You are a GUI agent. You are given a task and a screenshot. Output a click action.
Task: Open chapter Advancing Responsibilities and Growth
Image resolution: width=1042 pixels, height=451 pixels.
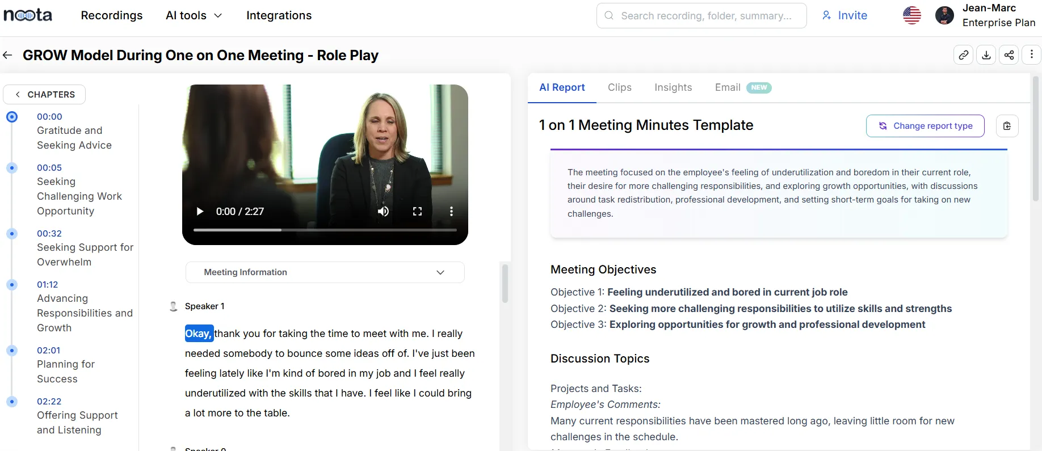(85, 313)
